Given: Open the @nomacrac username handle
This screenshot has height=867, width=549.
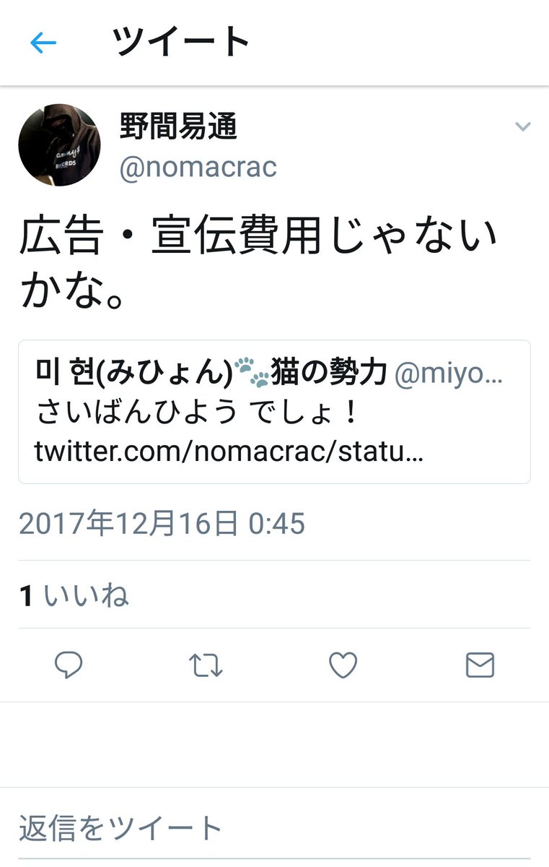Looking at the screenshot, I should click(x=198, y=167).
